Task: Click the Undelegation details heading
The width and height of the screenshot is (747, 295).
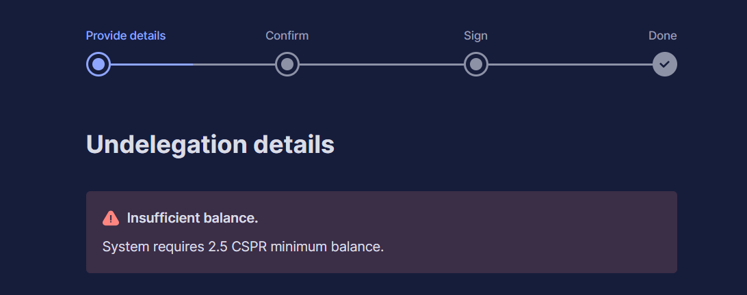Action: pos(210,145)
